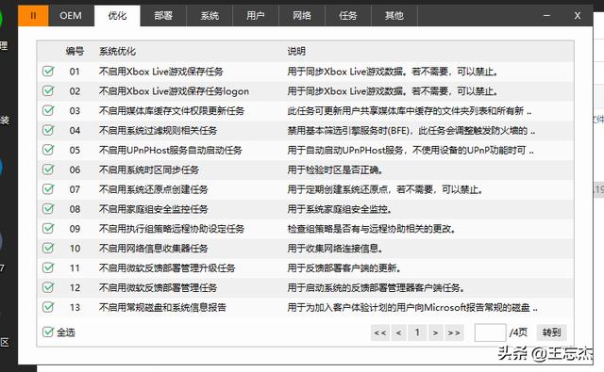Open the 任务 tab

point(348,16)
